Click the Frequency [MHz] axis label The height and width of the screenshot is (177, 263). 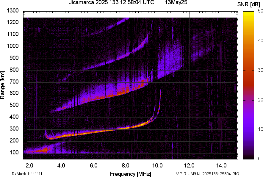click(131, 174)
